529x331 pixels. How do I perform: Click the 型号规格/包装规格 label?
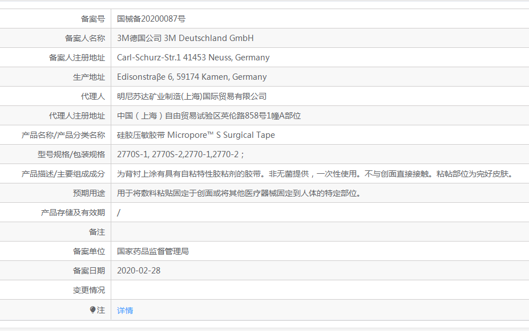pos(71,154)
